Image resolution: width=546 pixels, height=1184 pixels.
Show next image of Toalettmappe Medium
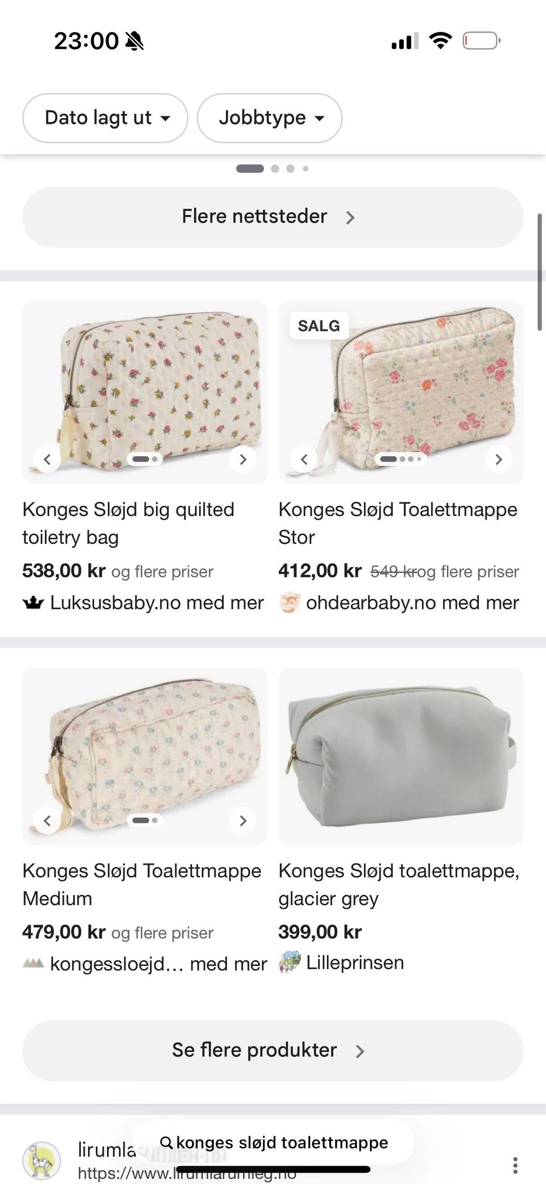[x=243, y=820]
